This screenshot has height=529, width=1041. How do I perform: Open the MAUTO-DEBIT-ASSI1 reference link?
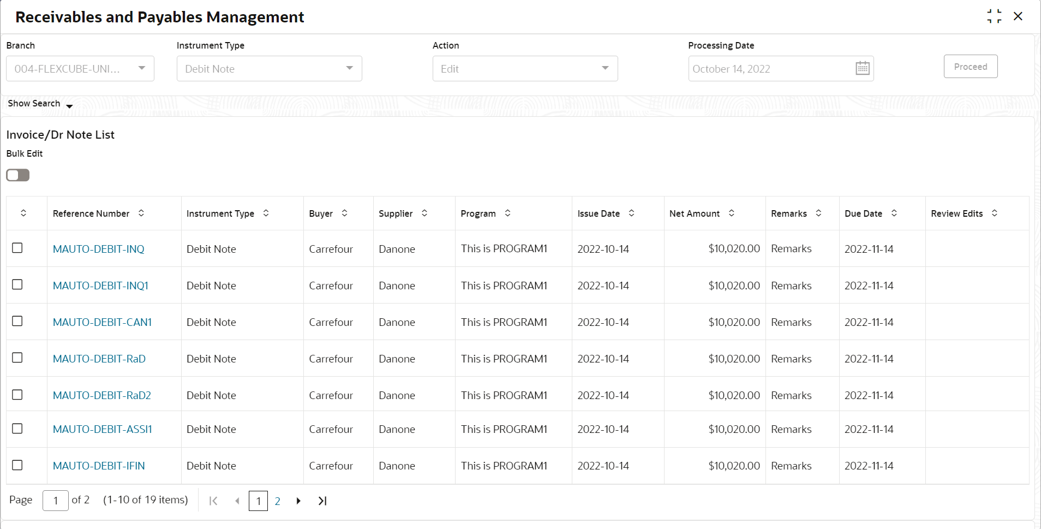coord(103,429)
